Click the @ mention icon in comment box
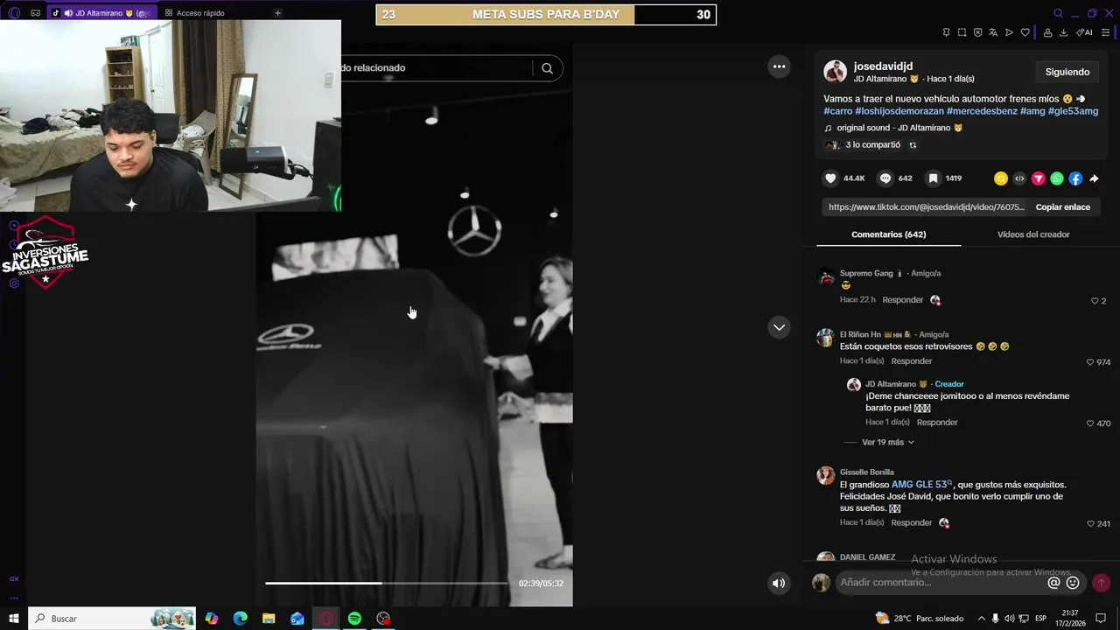This screenshot has height=630, width=1120. pos(1053,583)
